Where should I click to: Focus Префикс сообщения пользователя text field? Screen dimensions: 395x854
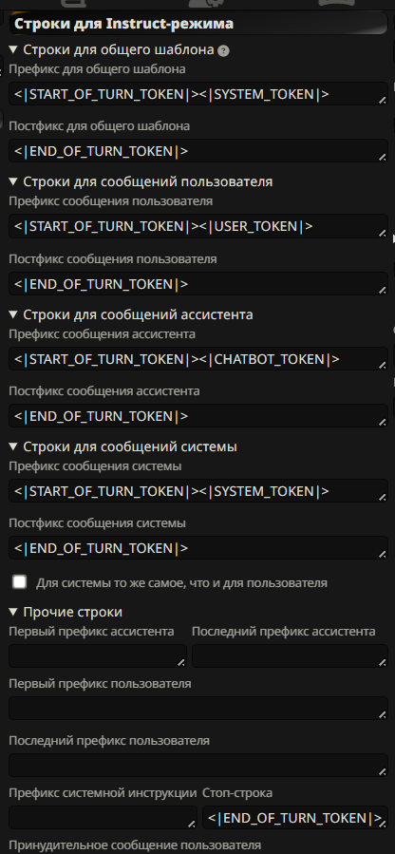pos(198,226)
